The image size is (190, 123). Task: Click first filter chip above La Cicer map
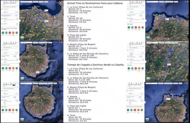tap(35, 2)
